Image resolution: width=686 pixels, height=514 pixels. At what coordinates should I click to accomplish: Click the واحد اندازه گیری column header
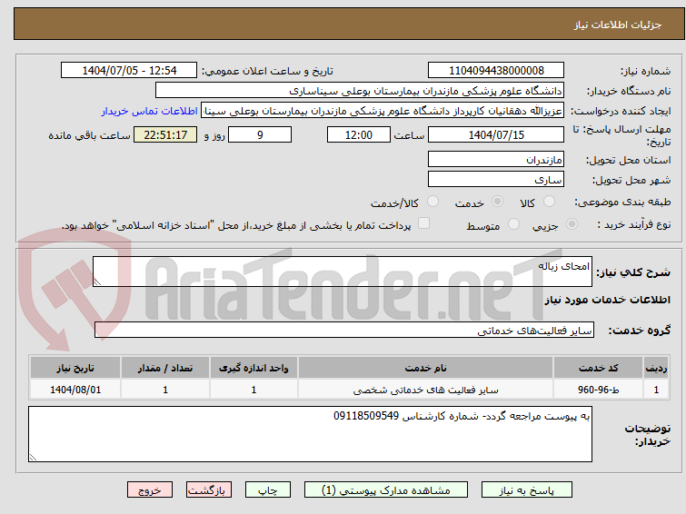click(254, 368)
